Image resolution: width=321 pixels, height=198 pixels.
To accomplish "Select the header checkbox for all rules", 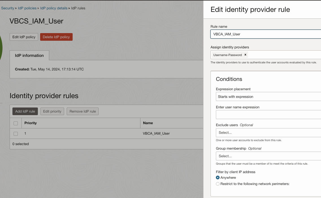I will coord(16,123).
